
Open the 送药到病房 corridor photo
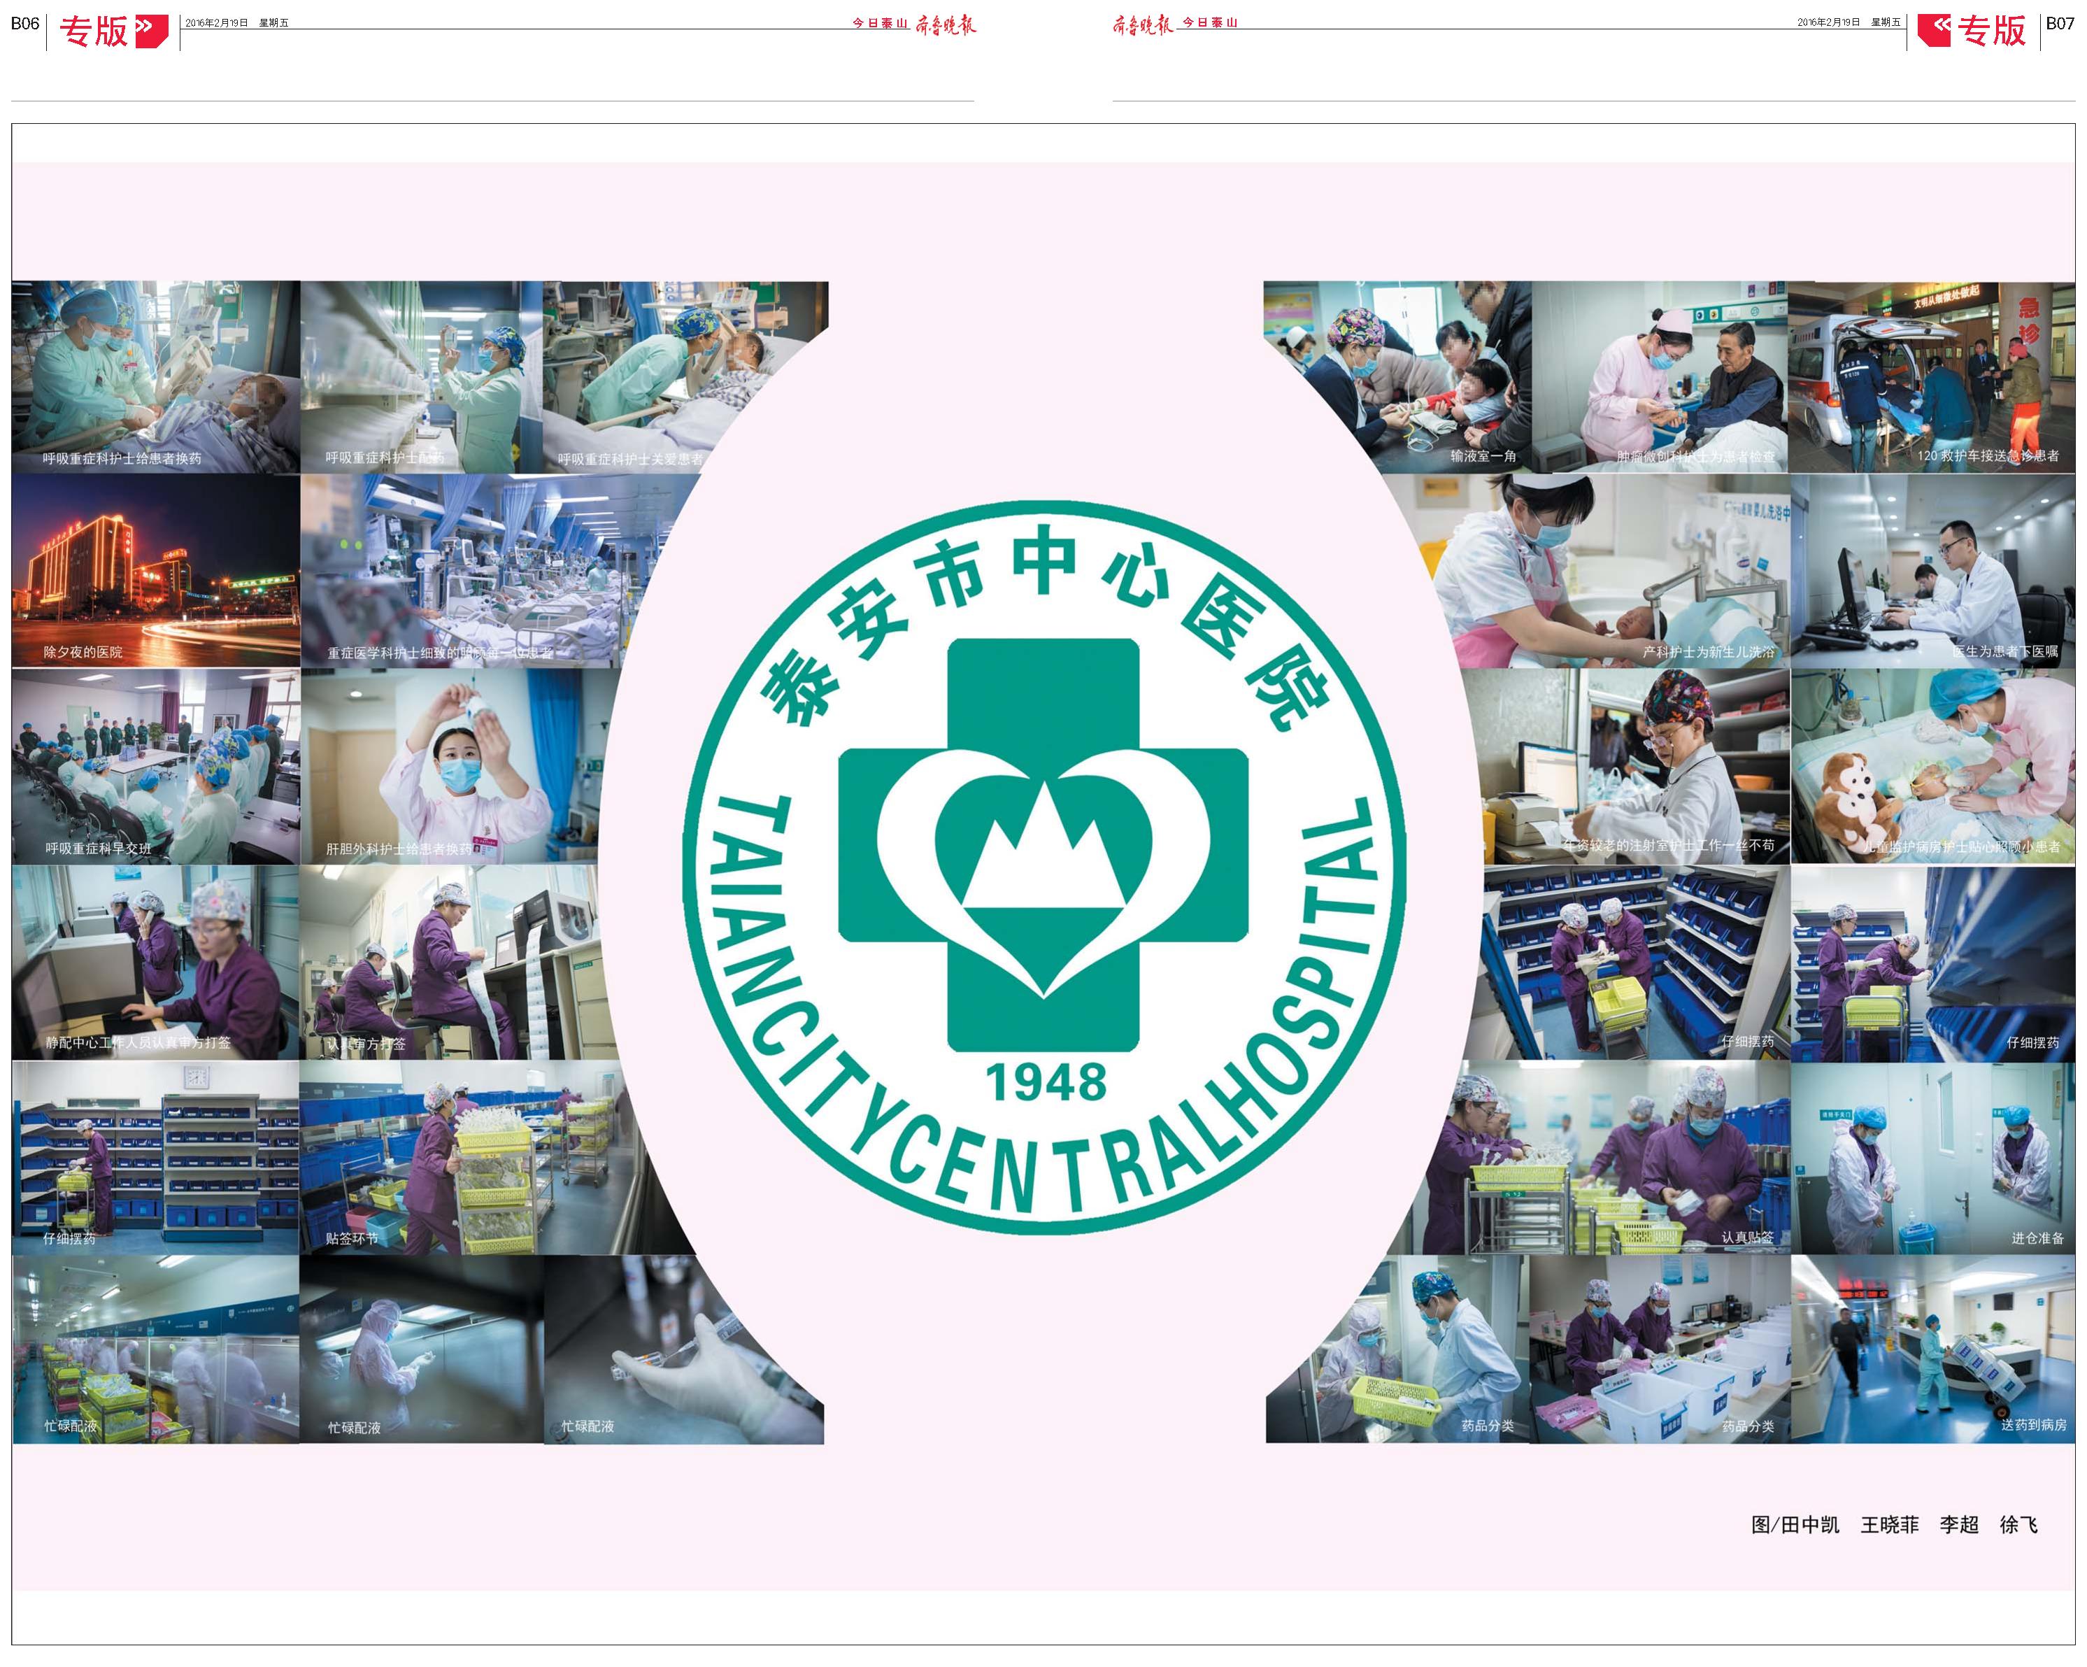coord(1933,1349)
